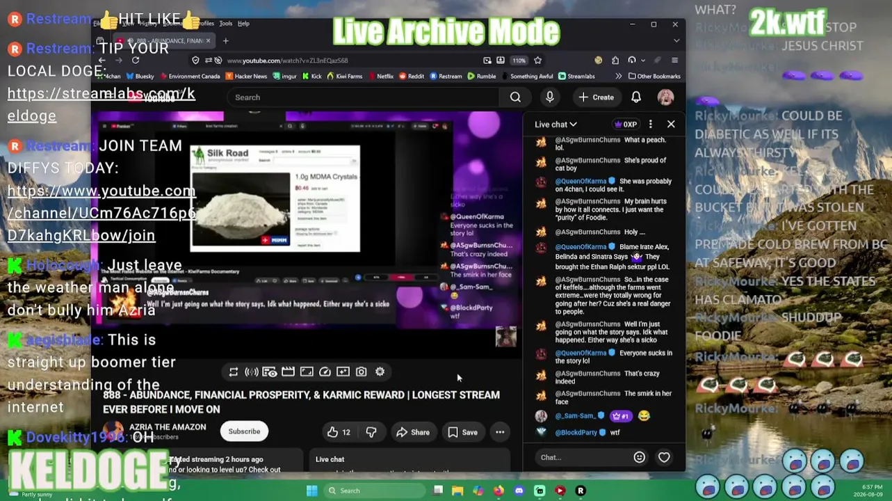Click @BlockdParty username in live chat
This screenshot has width=892, height=501.
pos(576,433)
